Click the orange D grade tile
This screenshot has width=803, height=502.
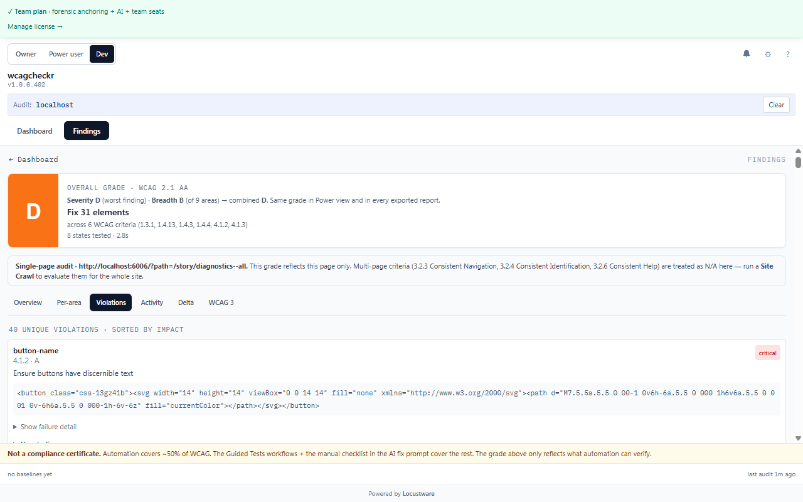pos(33,211)
